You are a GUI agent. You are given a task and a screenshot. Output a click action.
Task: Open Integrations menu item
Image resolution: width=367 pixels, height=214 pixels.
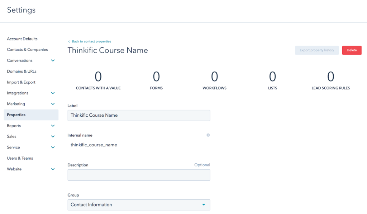[18, 93]
